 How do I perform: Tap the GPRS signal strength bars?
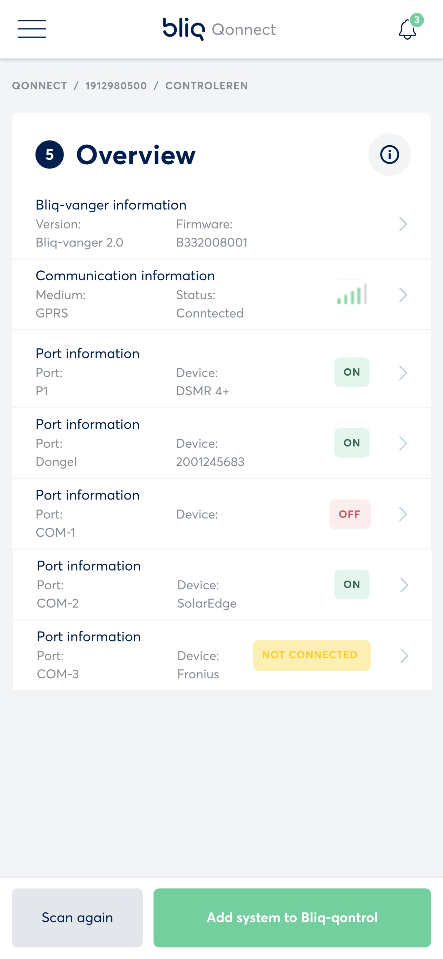point(352,294)
